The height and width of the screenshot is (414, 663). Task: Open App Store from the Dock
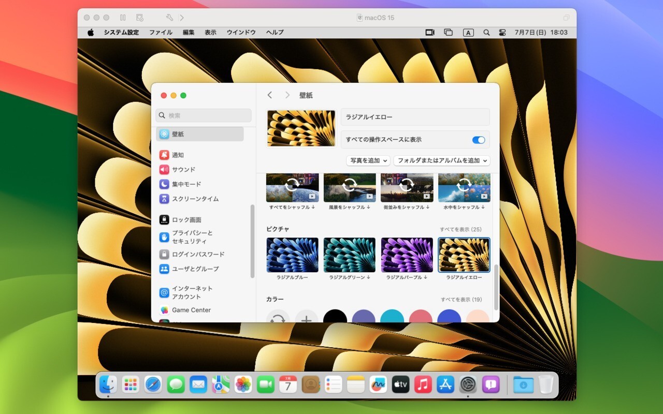pyautogui.click(x=445, y=384)
